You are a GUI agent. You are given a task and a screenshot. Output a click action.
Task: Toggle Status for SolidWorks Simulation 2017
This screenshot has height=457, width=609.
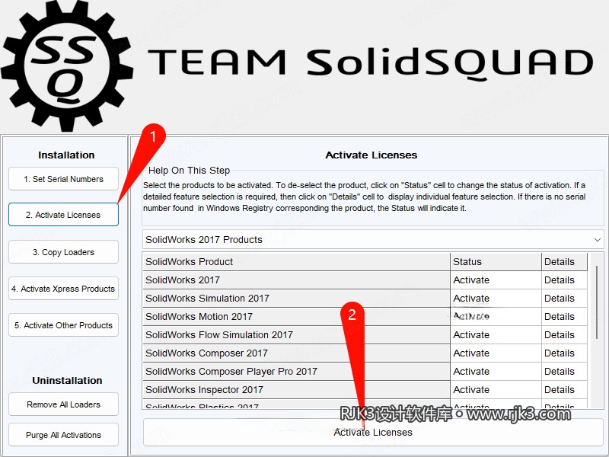[496, 298]
